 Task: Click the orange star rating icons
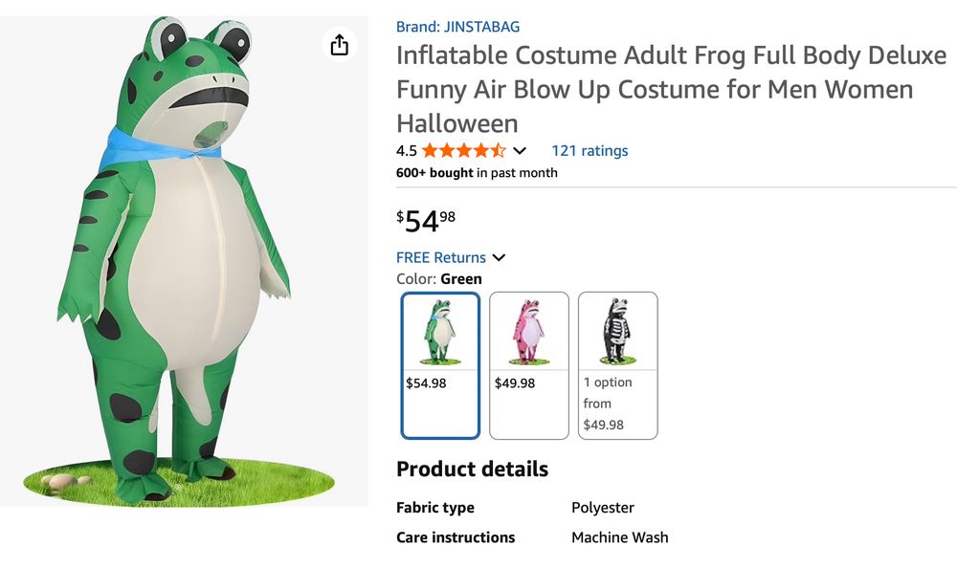pos(463,150)
